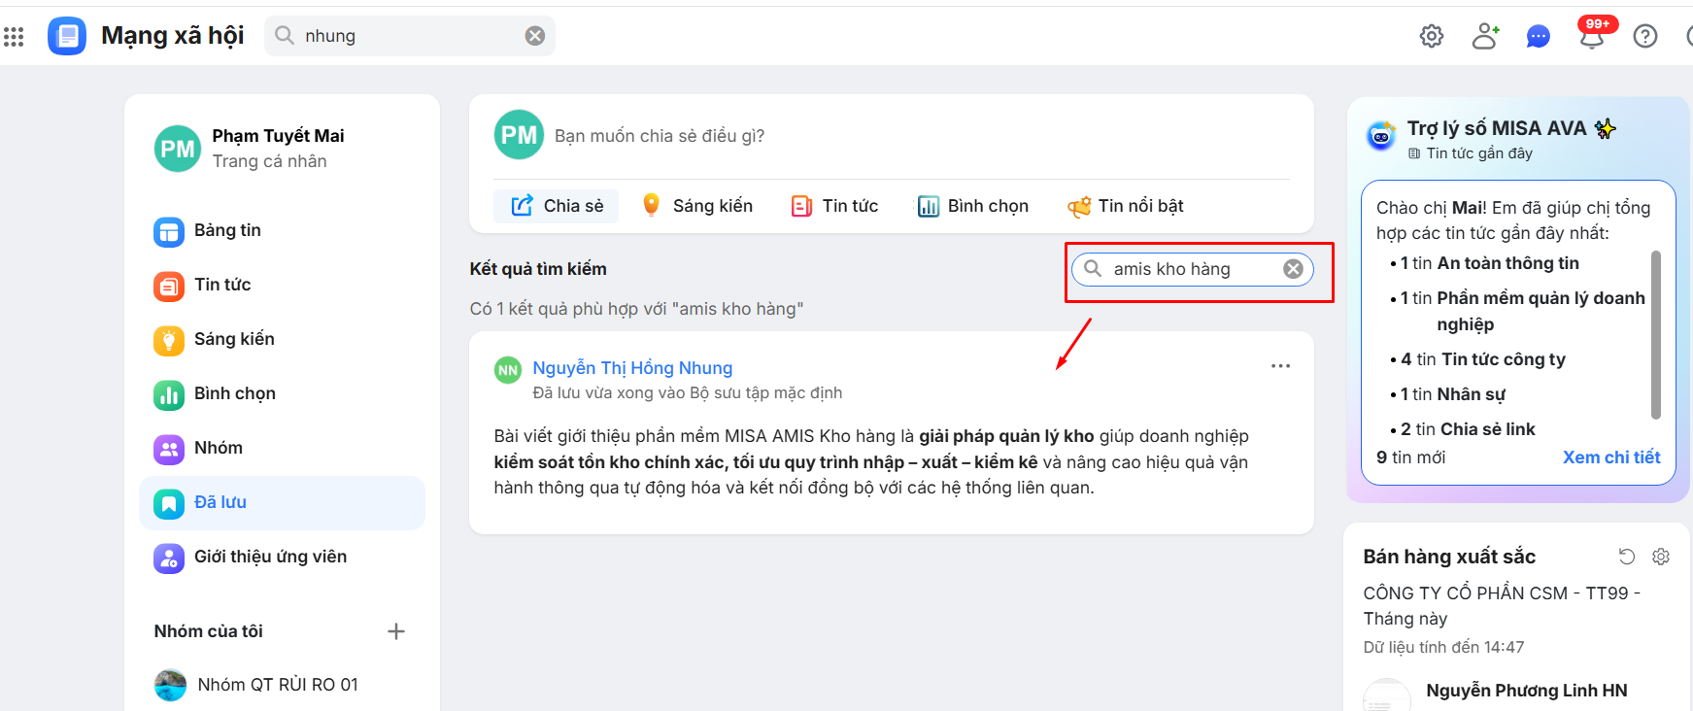
Task: Click the Nhóm QT RỦI RO 01 avatar
Action: coord(171,685)
